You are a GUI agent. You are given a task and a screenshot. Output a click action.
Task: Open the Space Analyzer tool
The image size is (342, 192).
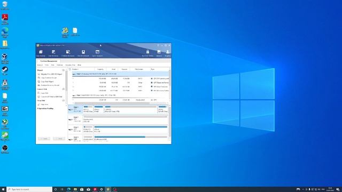97,53
